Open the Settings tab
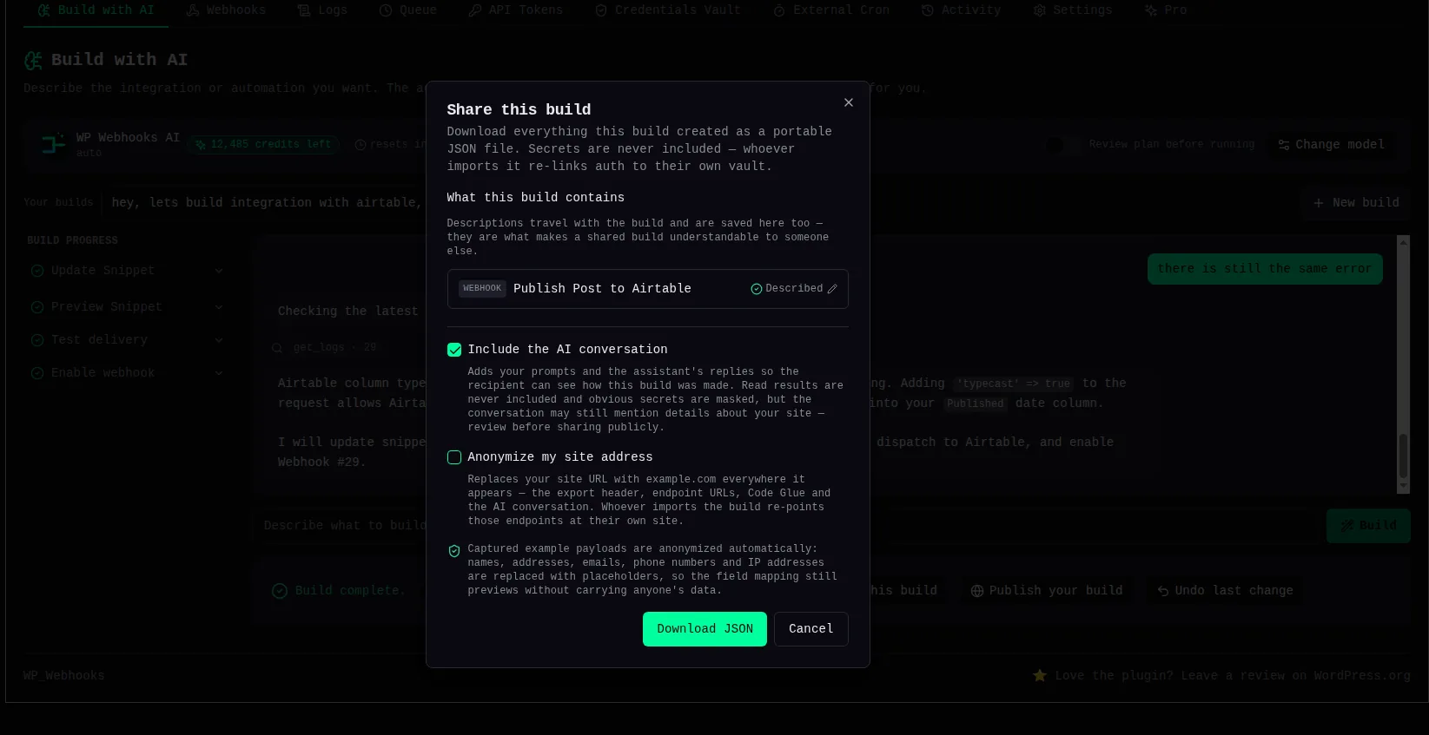 [1073, 10]
